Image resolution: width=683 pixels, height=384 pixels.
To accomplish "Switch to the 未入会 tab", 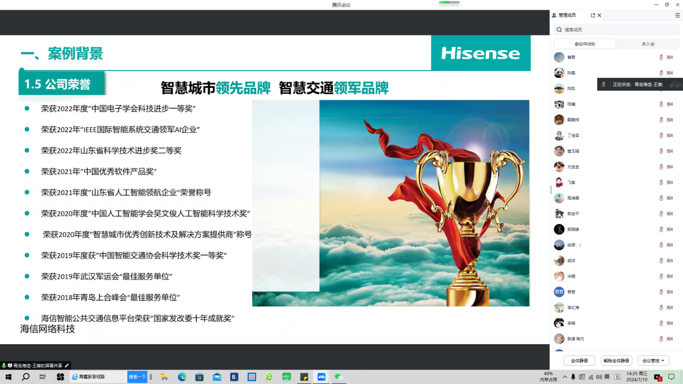I will pyautogui.click(x=647, y=44).
